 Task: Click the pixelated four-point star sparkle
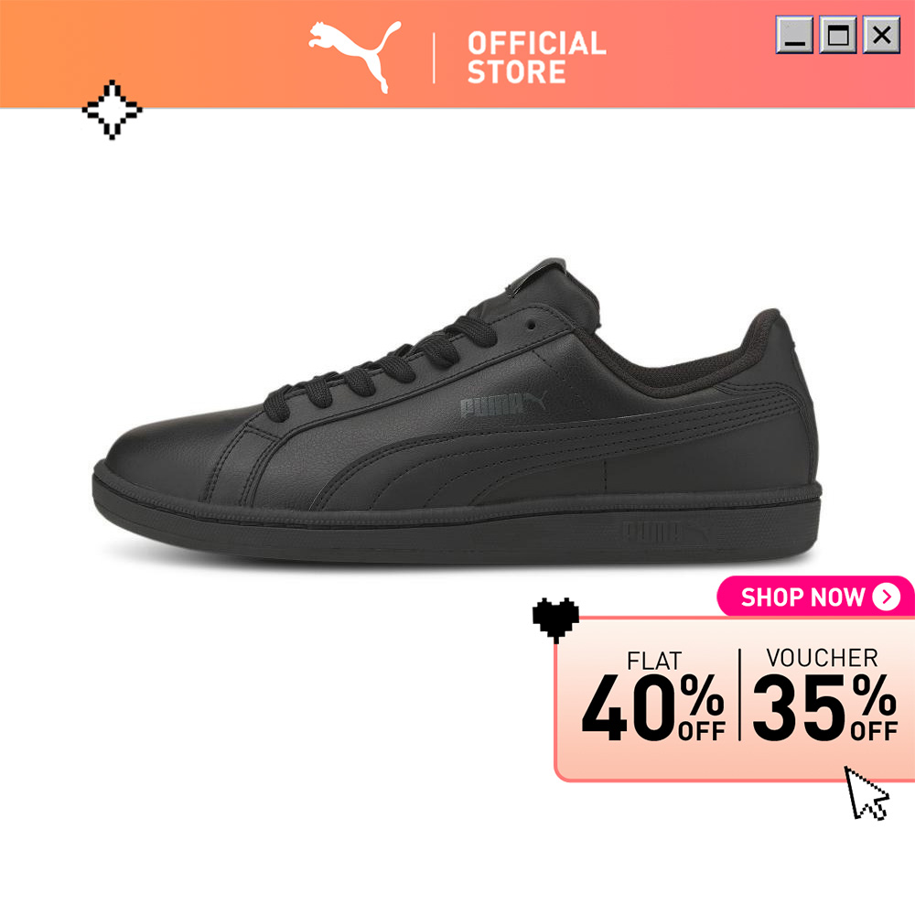(112, 110)
